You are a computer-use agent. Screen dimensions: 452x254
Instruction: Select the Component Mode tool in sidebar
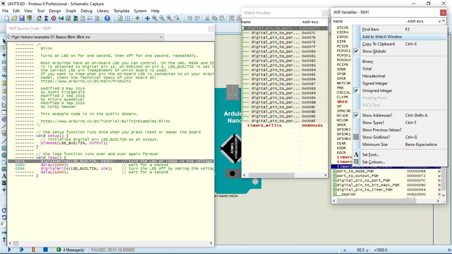pyautogui.click(x=4, y=48)
